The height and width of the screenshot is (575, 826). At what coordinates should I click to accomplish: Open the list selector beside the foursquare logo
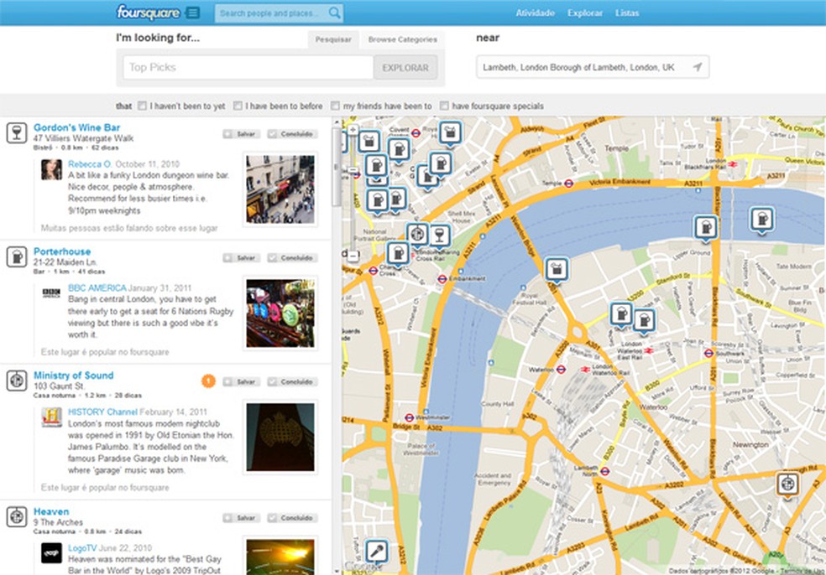pyautogui.click(x=194, y=13)
